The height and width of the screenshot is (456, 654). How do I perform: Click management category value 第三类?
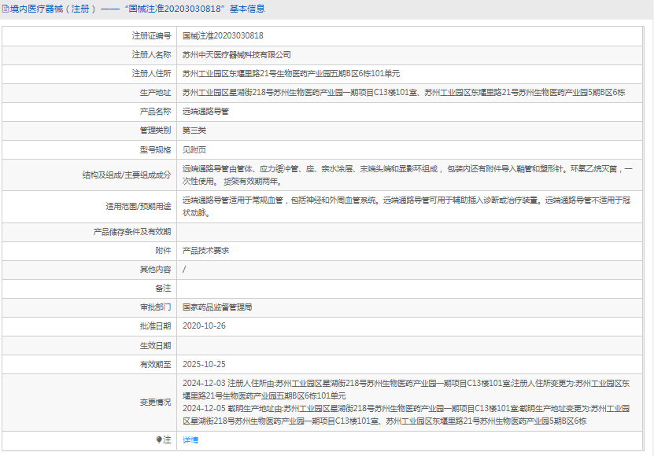[x=194, y=131]
